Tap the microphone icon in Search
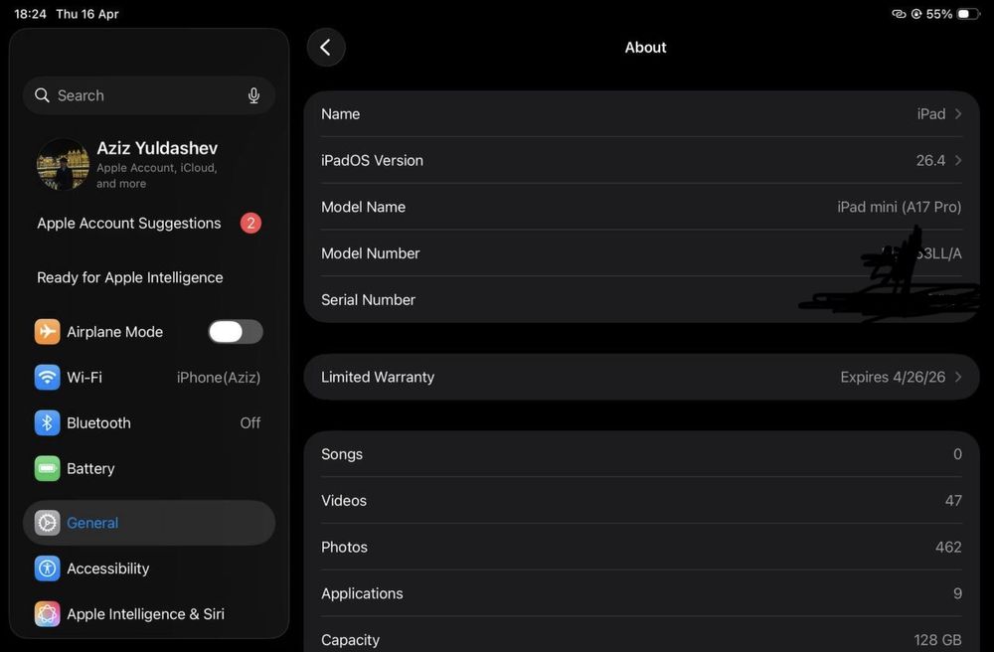994x652 pixels. 253,95
